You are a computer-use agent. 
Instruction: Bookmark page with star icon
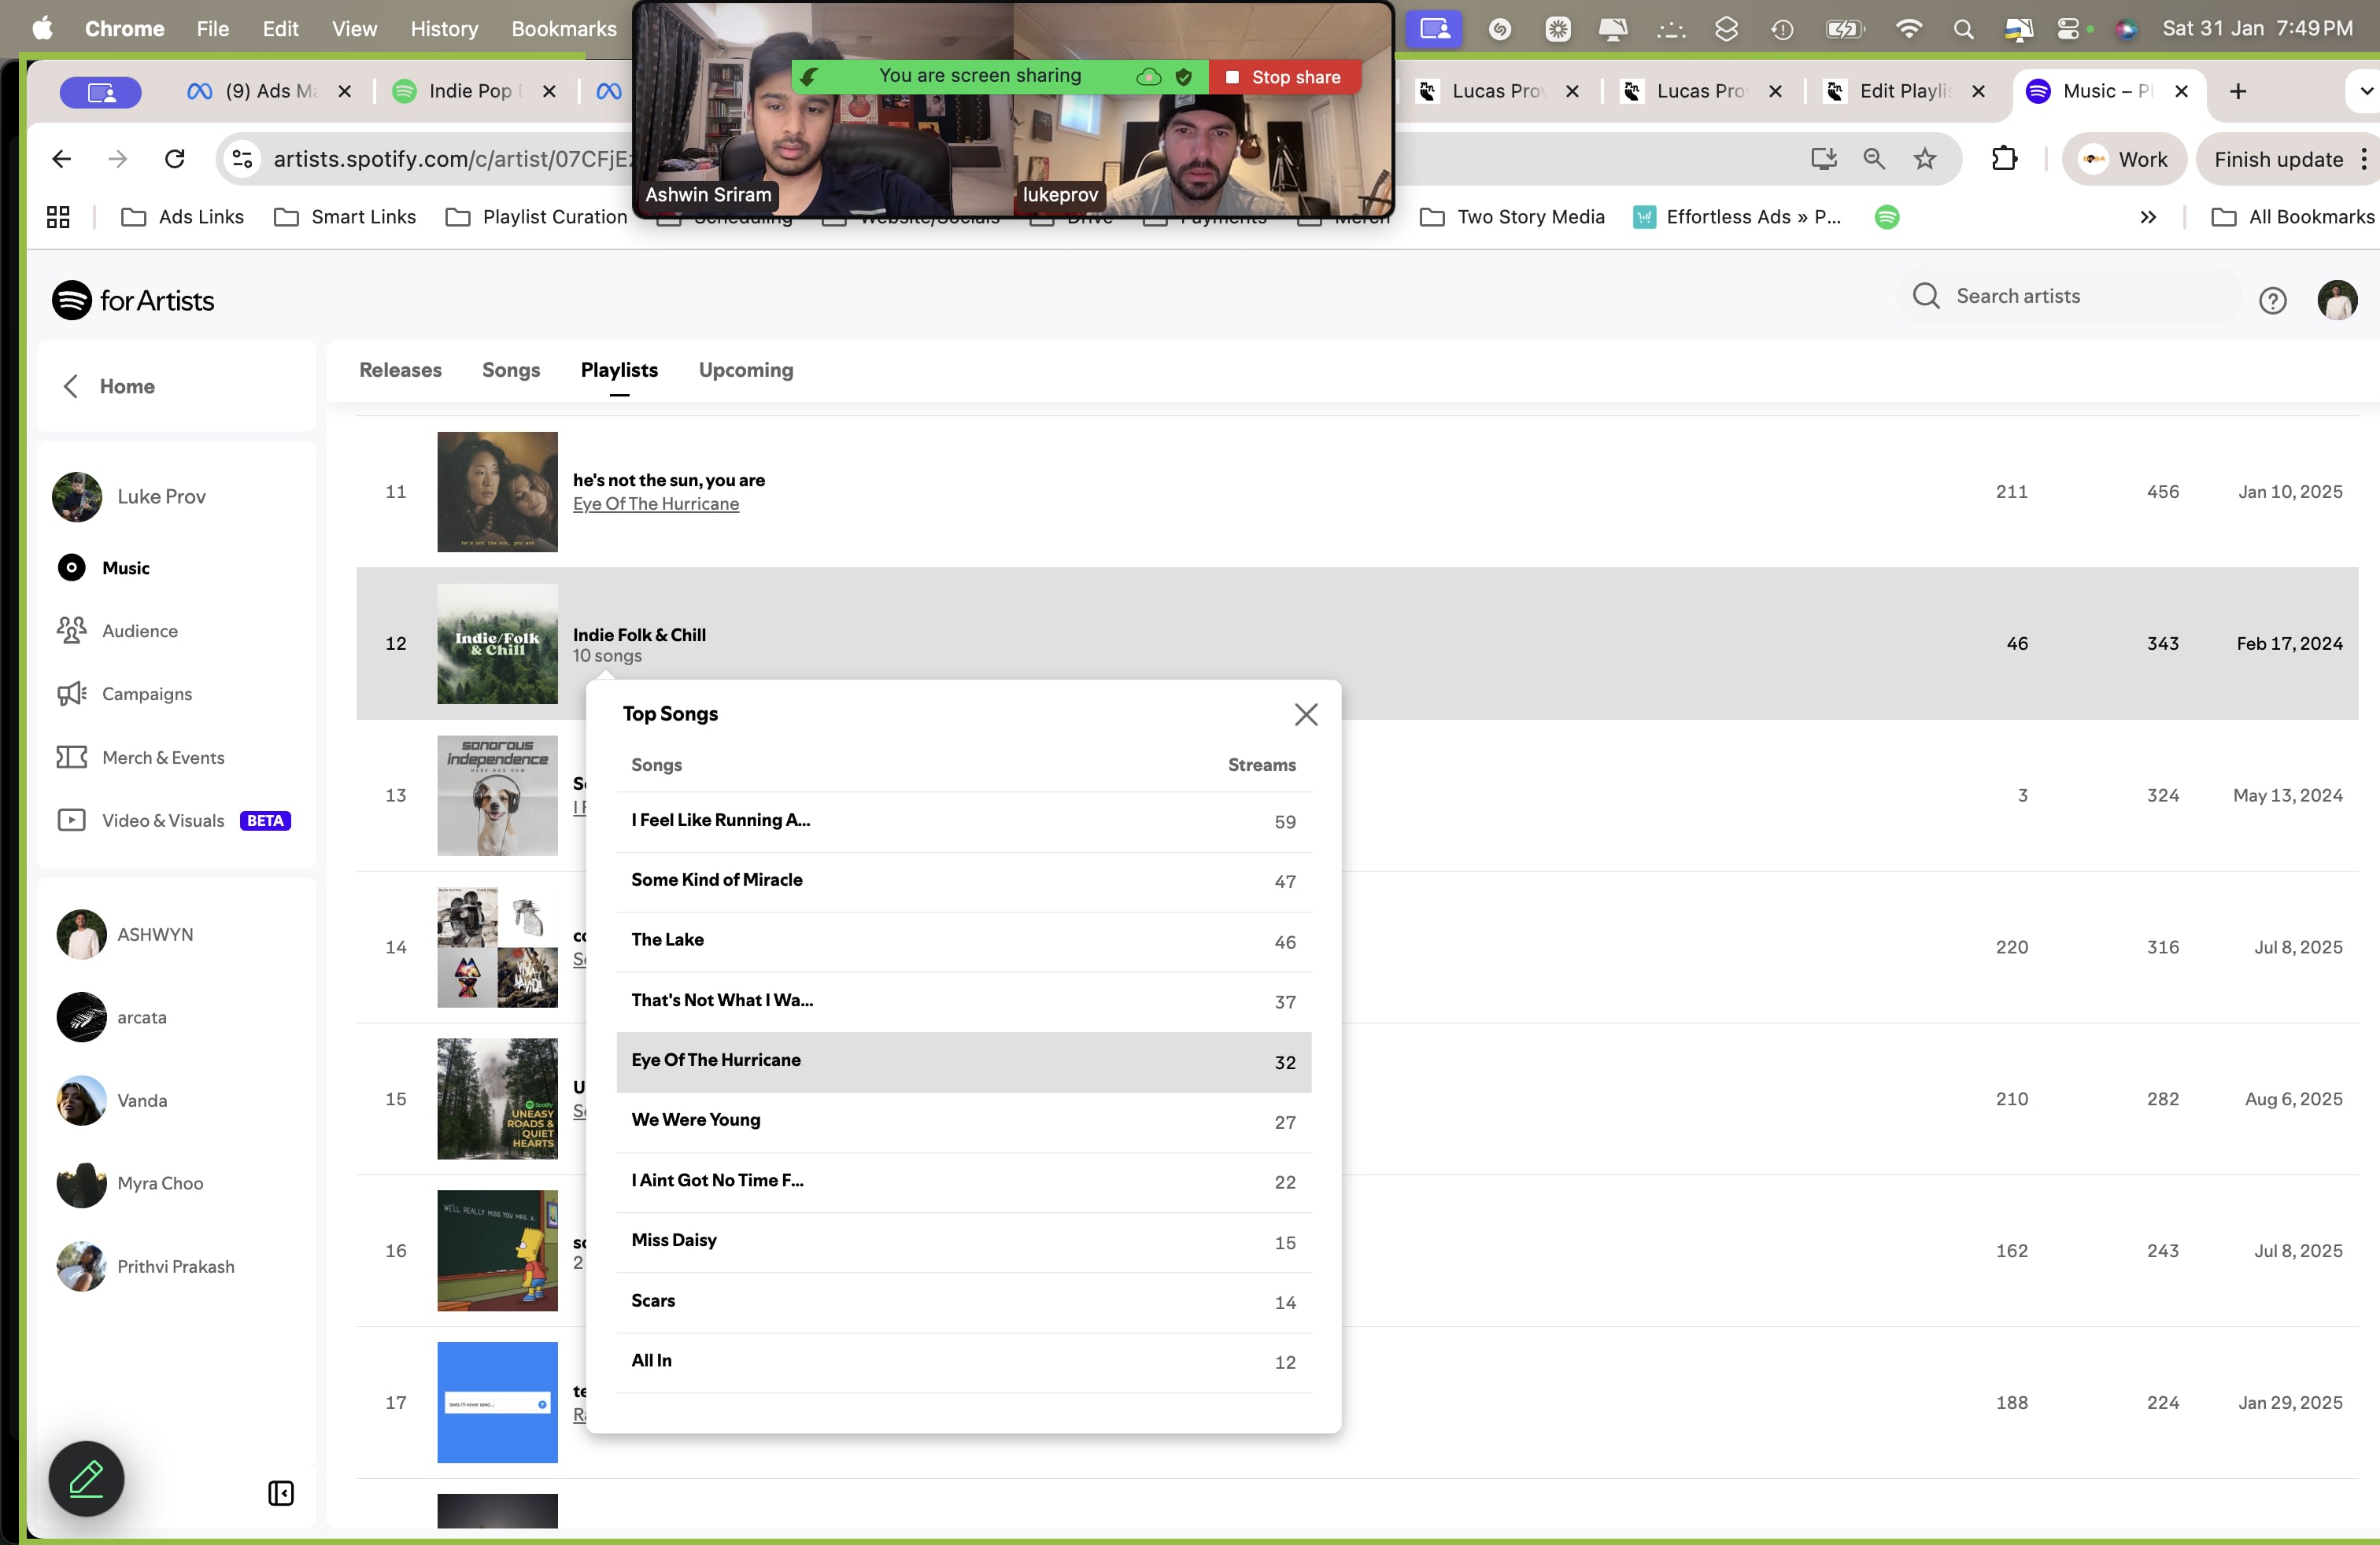tap(1925, 159)
